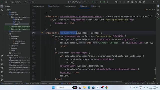Switch to the MainActivity.kt tab
Screen dimensions: 160x90
point(54,6)
